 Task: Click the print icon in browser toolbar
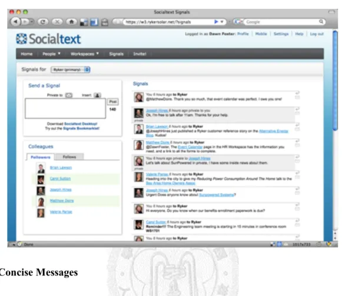click(x=105, y=22)
